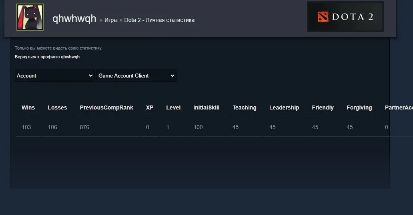Click Dota 2 - Личная статистика breadcrumb text
The width and height of the screenshot is (413, 215).
(159, 20)
